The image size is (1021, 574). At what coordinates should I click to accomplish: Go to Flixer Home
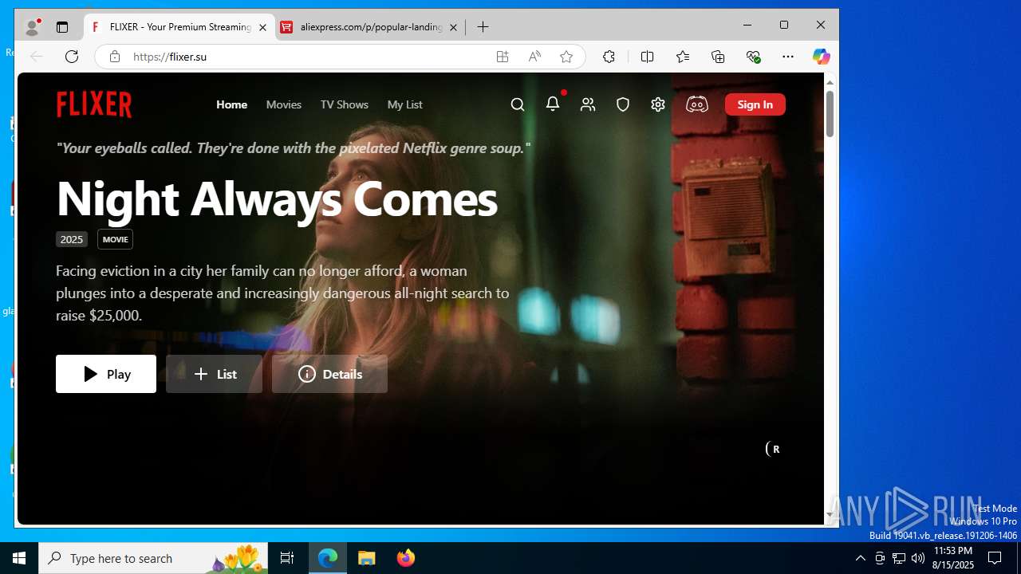click(232, 104)
